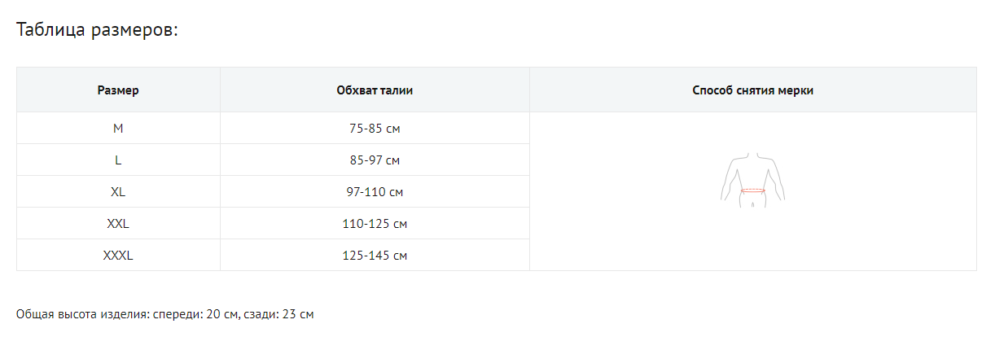Click the '97-110 см' waist value

[x=375, y=192]
